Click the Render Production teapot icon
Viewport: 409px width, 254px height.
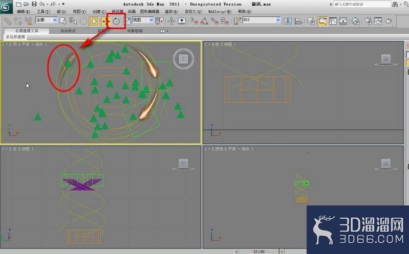(x=389, y=21)
